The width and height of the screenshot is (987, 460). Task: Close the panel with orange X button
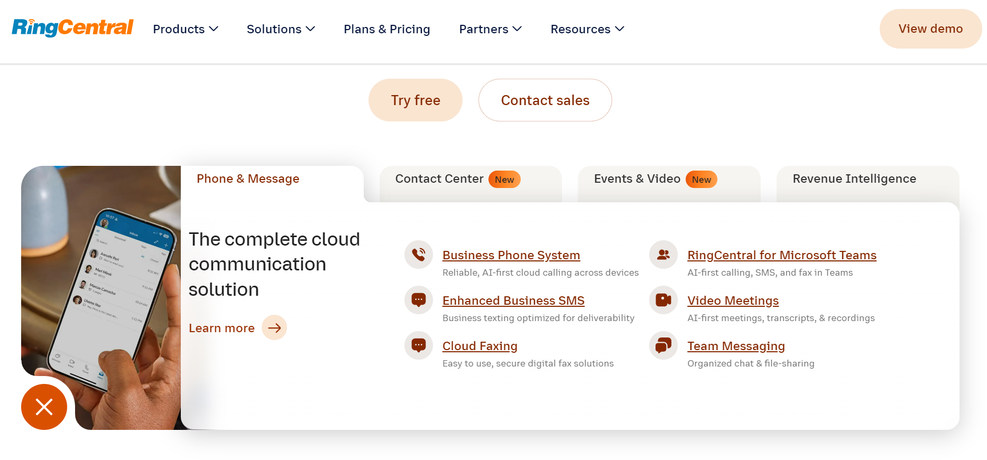44,407
